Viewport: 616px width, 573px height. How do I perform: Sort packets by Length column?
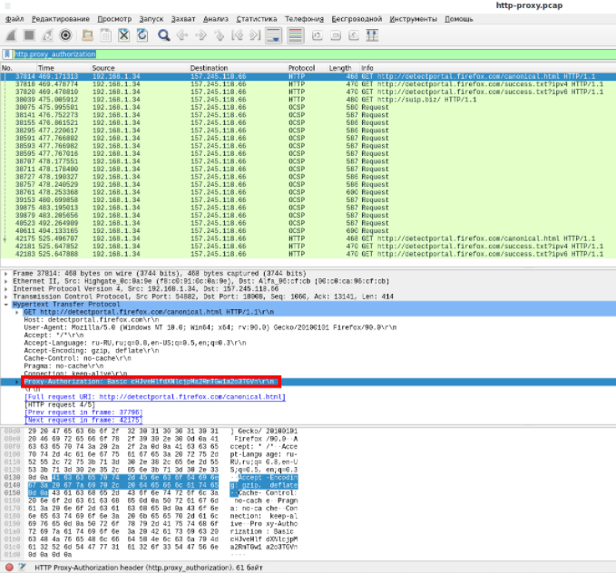(344, 68)
